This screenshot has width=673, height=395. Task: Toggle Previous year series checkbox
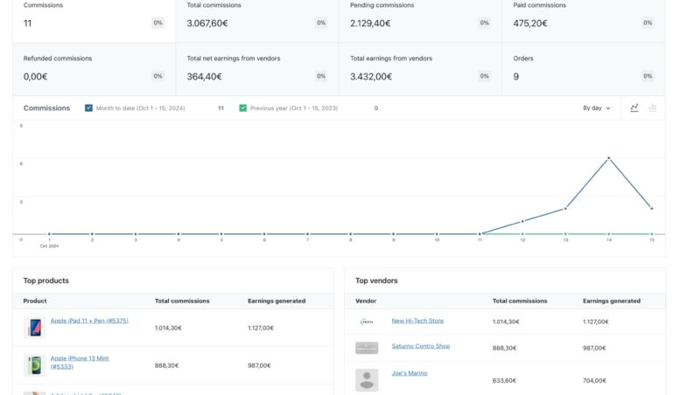243,108
